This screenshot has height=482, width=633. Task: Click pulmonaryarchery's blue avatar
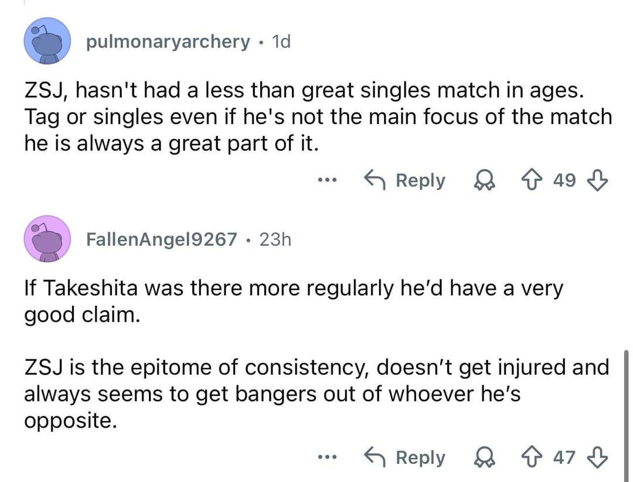[x=46, y=40]
